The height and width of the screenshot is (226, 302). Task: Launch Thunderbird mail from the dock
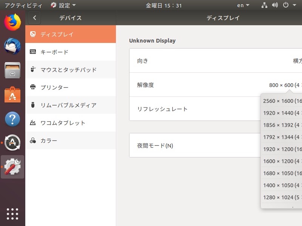(12, 46)
